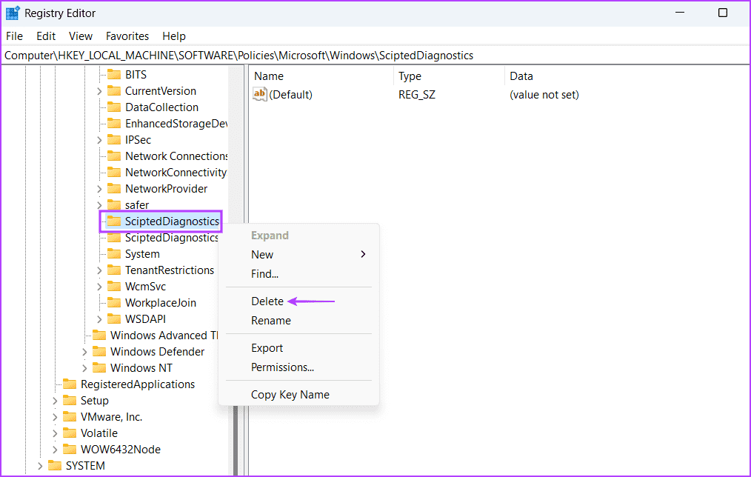Screen dimensions: 751x477
Task: Expand the WSDAPI key
Action: point(99,319)
